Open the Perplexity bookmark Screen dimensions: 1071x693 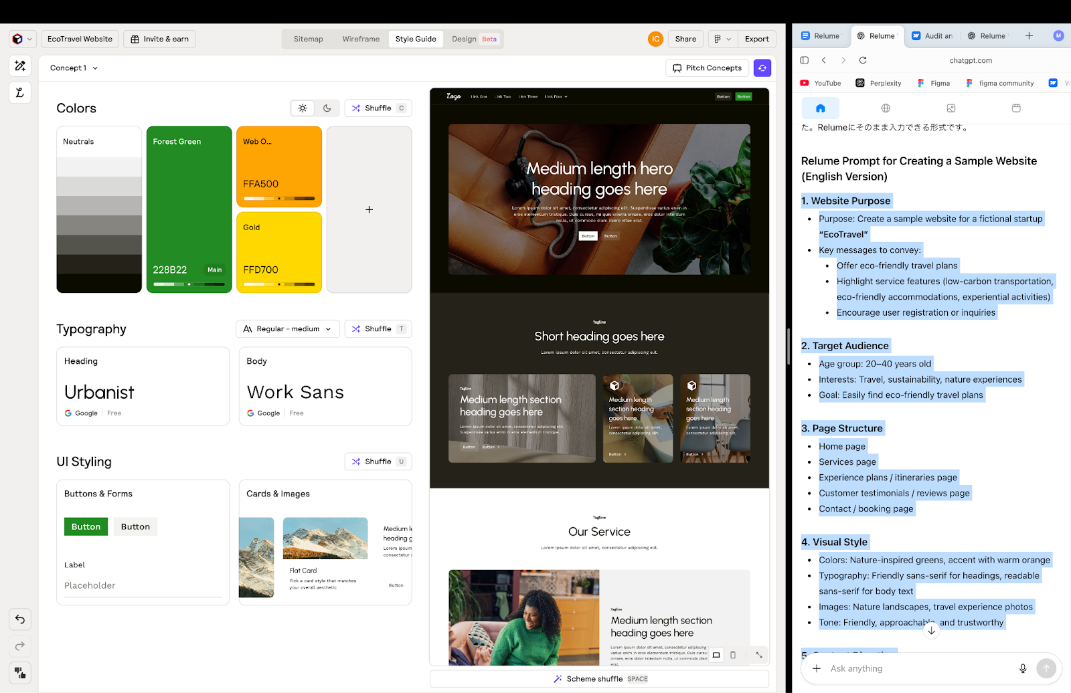coord(878,83)
